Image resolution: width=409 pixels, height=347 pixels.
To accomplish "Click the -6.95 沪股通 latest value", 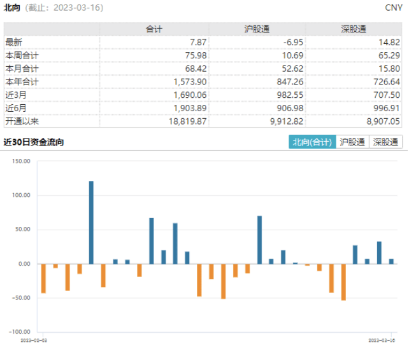I will coord(293,42).
